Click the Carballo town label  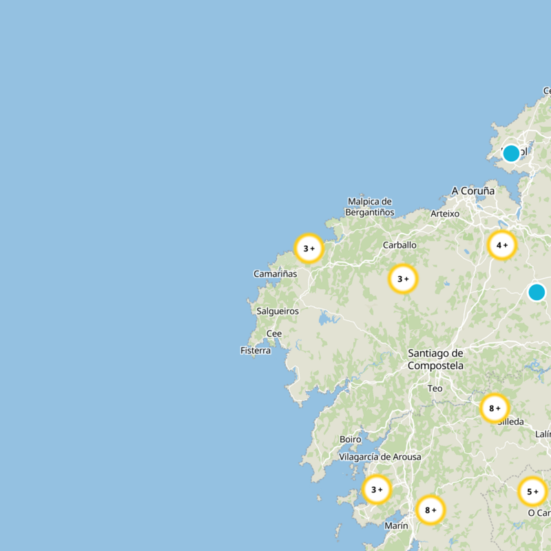(x=399, y=245)
